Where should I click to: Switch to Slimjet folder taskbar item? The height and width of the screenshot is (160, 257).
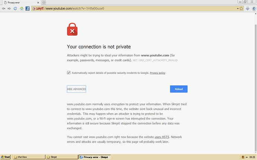[62, 157]
